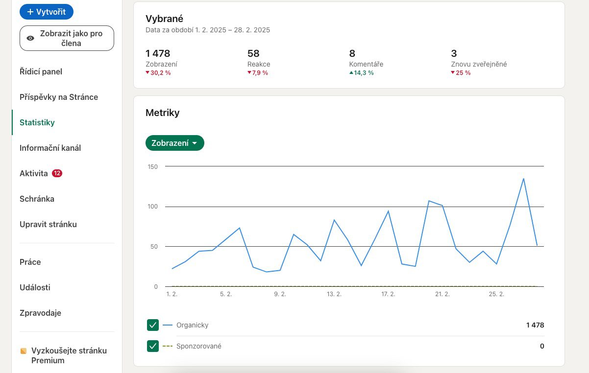
Task: Select the Informační kanál menu item
Action: pos(50,148)
